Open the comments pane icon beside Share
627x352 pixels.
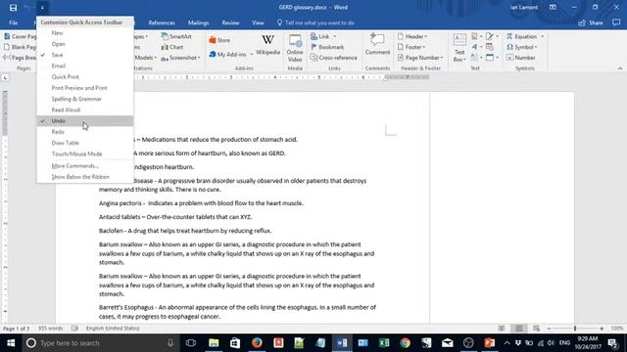pyautogui.click(x=616, y=22)
